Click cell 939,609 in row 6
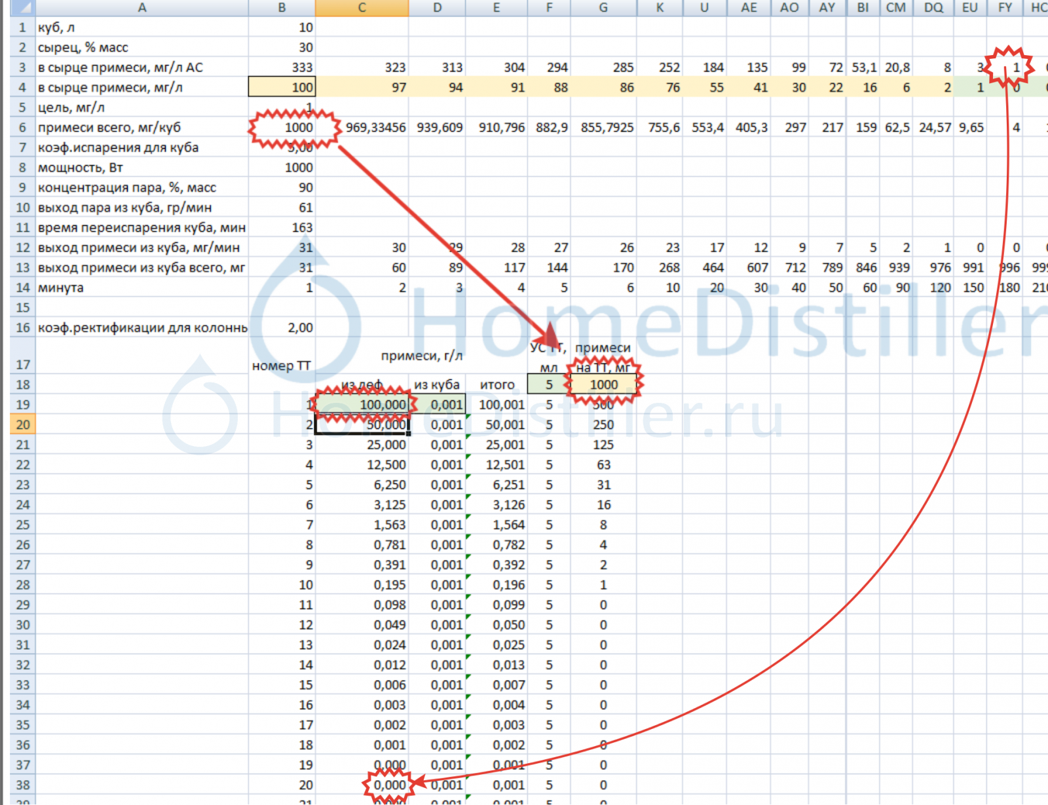1048x805 pixels. [x=437, y=128]
